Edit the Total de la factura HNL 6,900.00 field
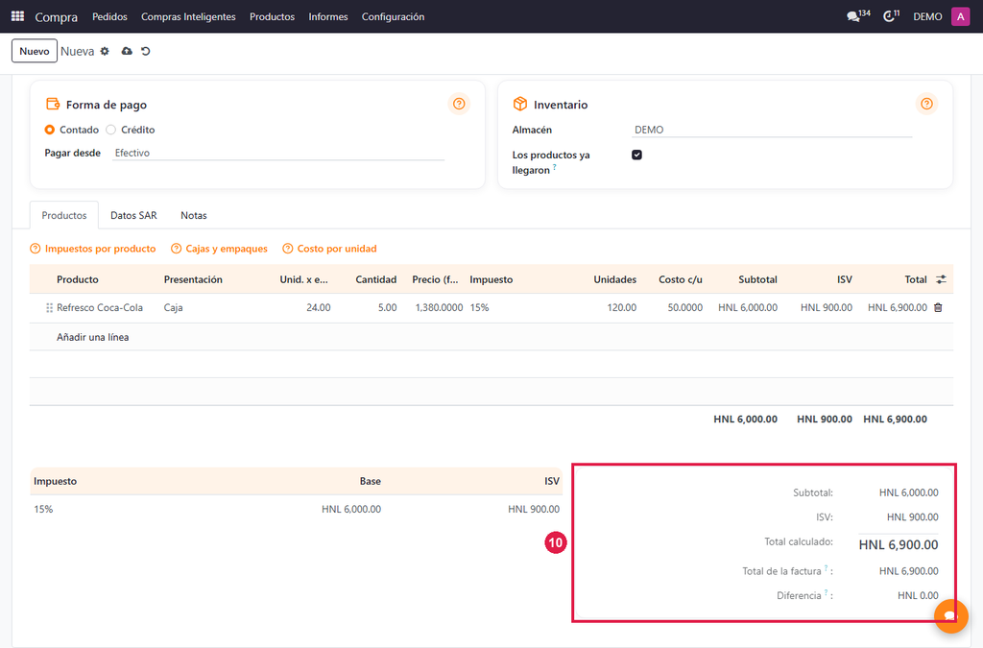Image resolution: width=983 pixels, height=648 pixels. [908, 571]
